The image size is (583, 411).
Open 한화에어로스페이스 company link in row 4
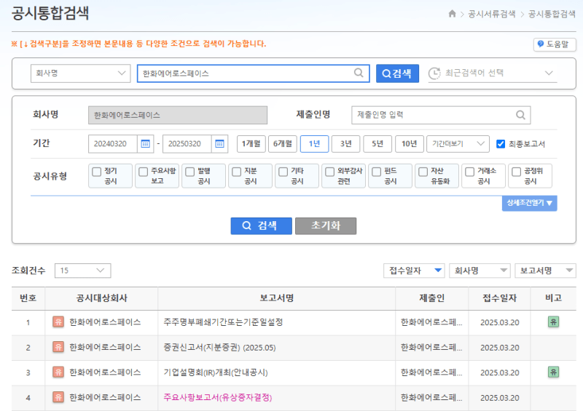(105, 397)
